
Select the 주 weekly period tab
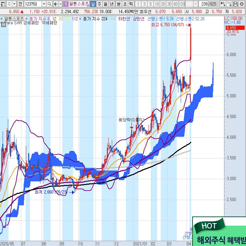[99, 4]
